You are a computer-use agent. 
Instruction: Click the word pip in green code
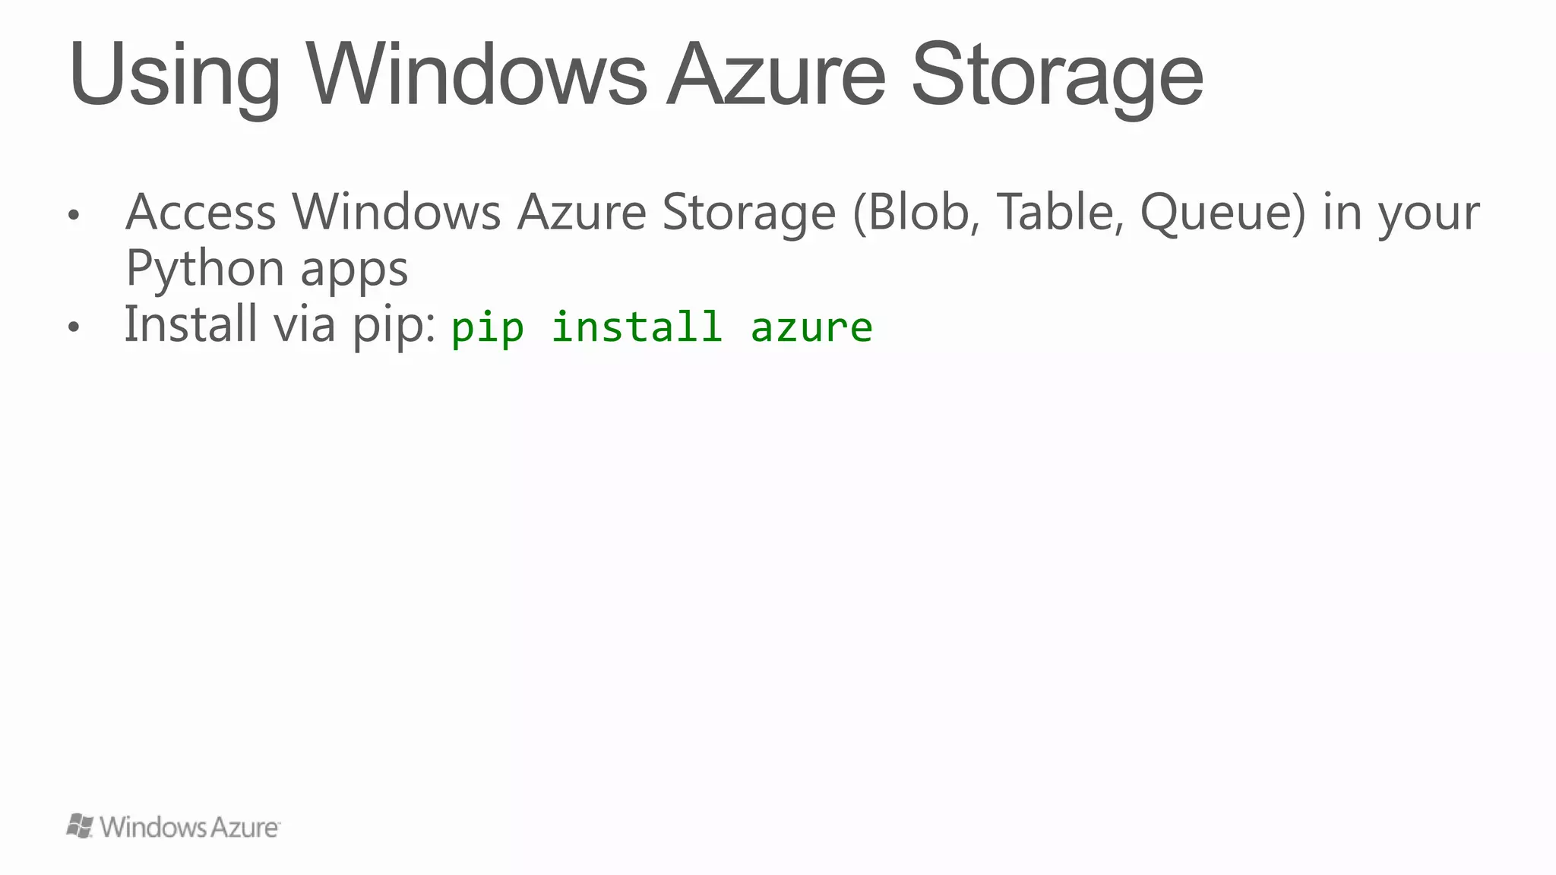(487, 327)
